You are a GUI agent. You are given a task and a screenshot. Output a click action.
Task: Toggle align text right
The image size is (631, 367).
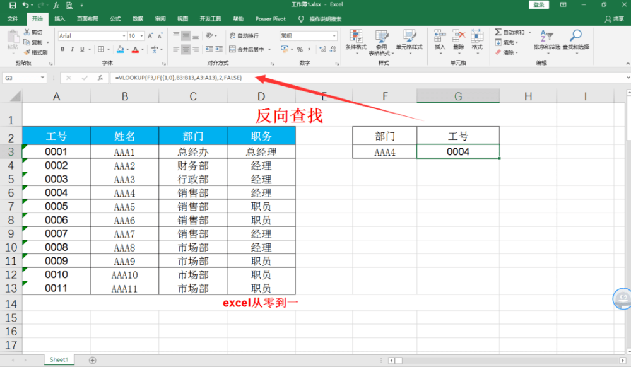coord(195,49)
